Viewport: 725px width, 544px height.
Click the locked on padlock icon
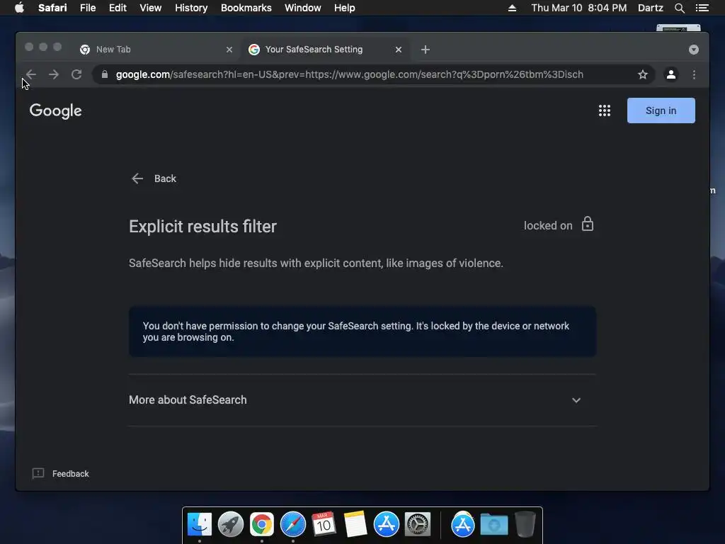pos(587,224)
